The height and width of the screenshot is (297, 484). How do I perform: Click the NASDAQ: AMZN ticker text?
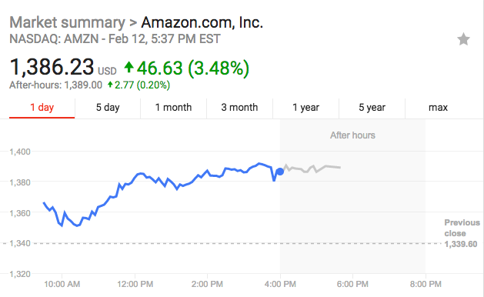(54, 39)
